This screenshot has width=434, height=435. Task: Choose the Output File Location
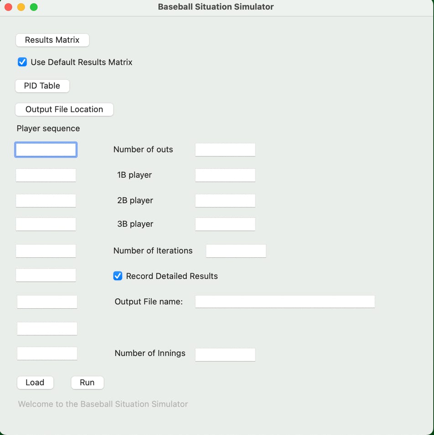click(64, 109)
